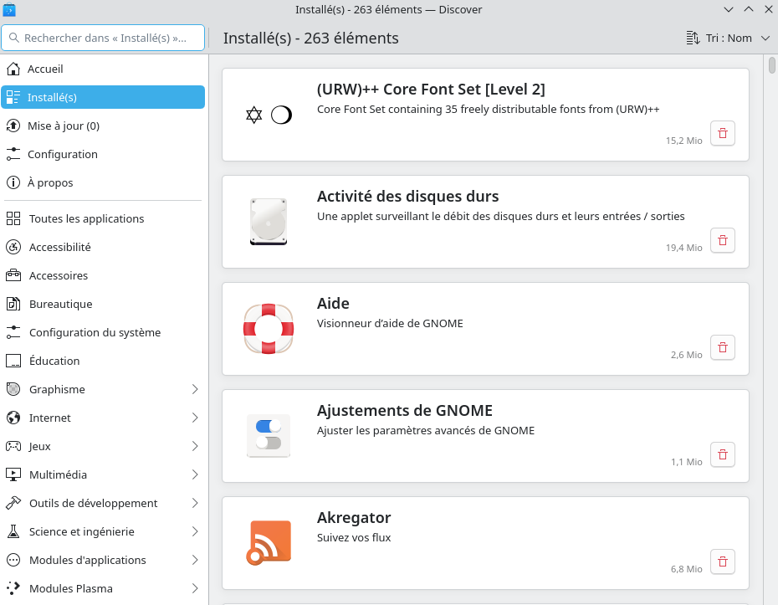The width and height of the screenshot is (778, 605).
Task: Open the Accueil page in sidebar
Action: 45,69
